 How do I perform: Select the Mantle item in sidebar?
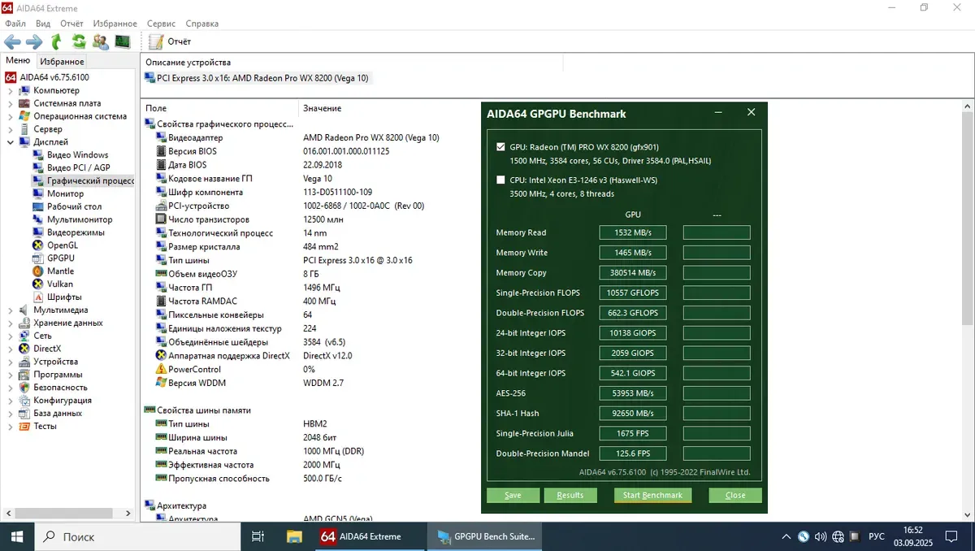click(x=60, y=271)
